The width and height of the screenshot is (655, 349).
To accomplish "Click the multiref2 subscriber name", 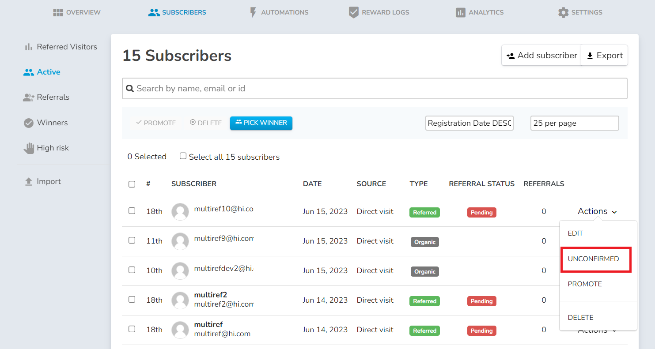I will click(x=211, y=295).
